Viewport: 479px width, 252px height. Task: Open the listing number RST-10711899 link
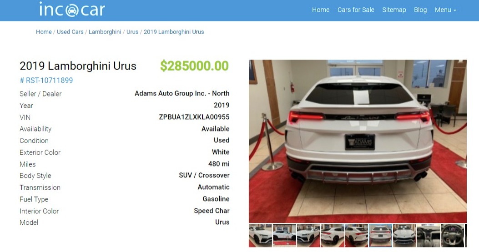click(x=46, y=81)
